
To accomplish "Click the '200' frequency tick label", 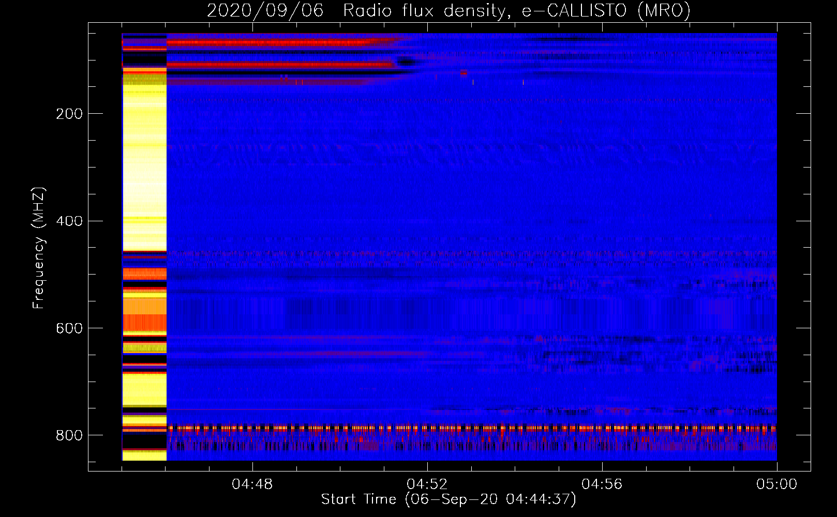I will tap(69, 114).
